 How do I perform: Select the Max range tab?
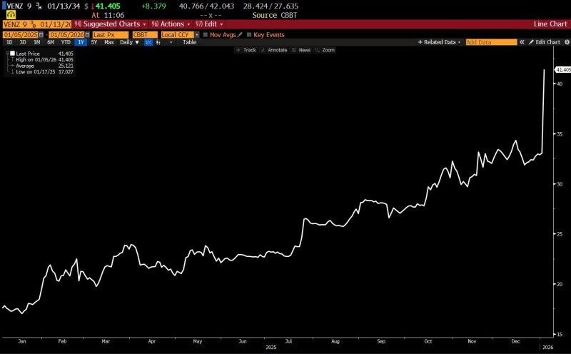109,42
